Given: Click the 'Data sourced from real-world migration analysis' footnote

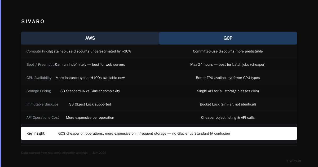Looking at the screenshot, I should [x=64, y=153].
